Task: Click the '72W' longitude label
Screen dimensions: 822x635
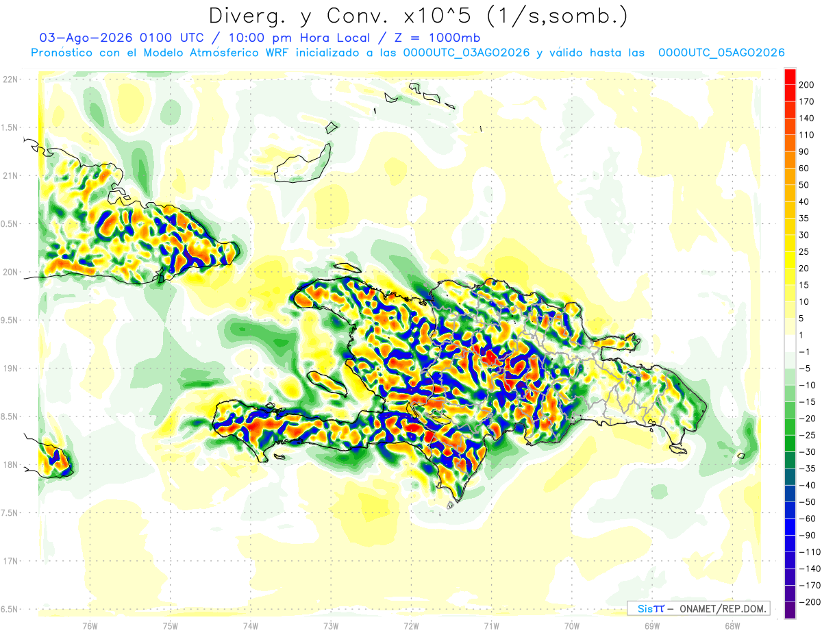Action: [411, 626]
